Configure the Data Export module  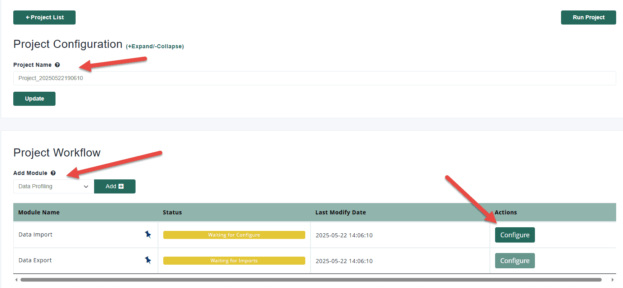[x=514, y=261]
